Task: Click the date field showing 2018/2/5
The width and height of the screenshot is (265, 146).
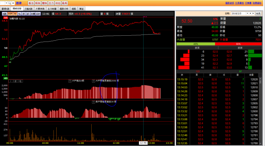Action: (x=239, y=13)
